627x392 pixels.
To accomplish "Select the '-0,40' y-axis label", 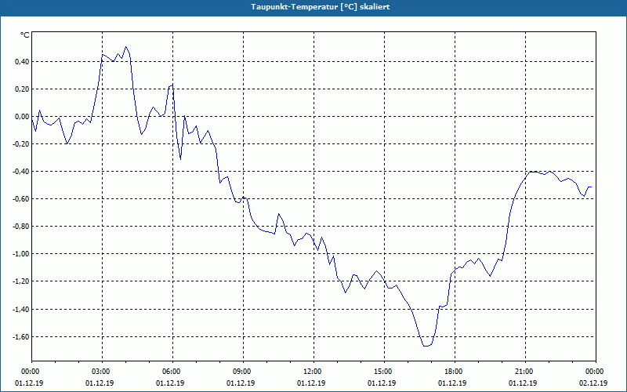I will (21, 172).
